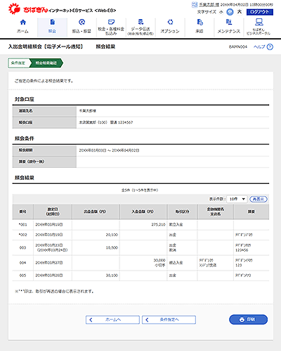The image size is (281, 351).
Task: Set text size to small (小)
Action: [x=221, y=12]
